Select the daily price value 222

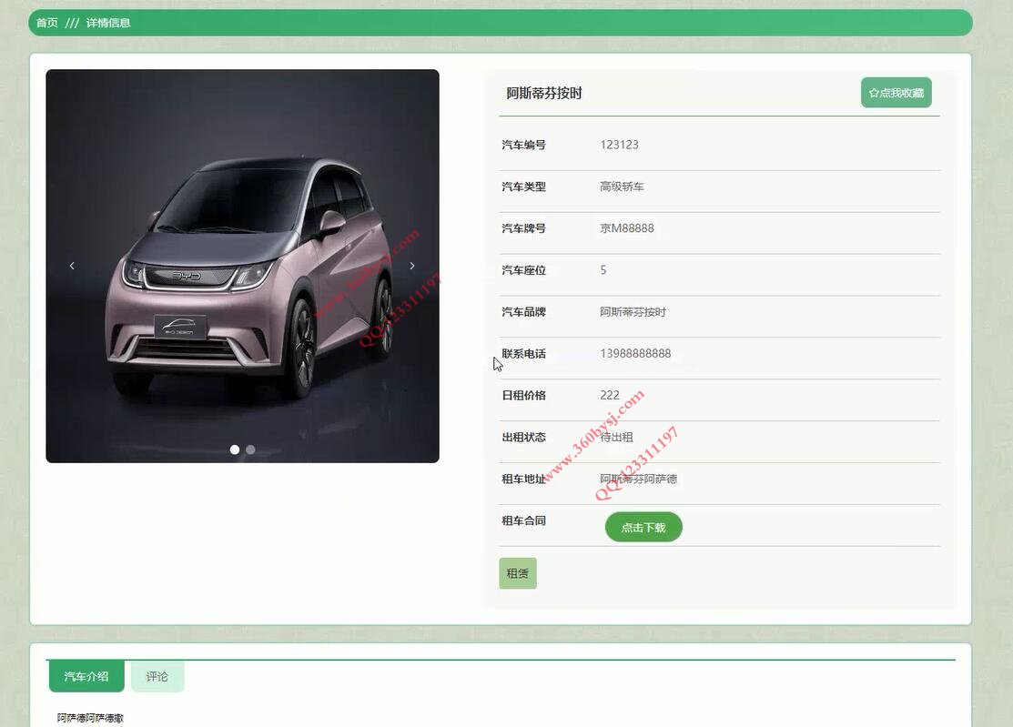[x=609, y=395]
